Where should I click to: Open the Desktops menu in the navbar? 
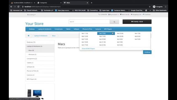tap(32, 29)
